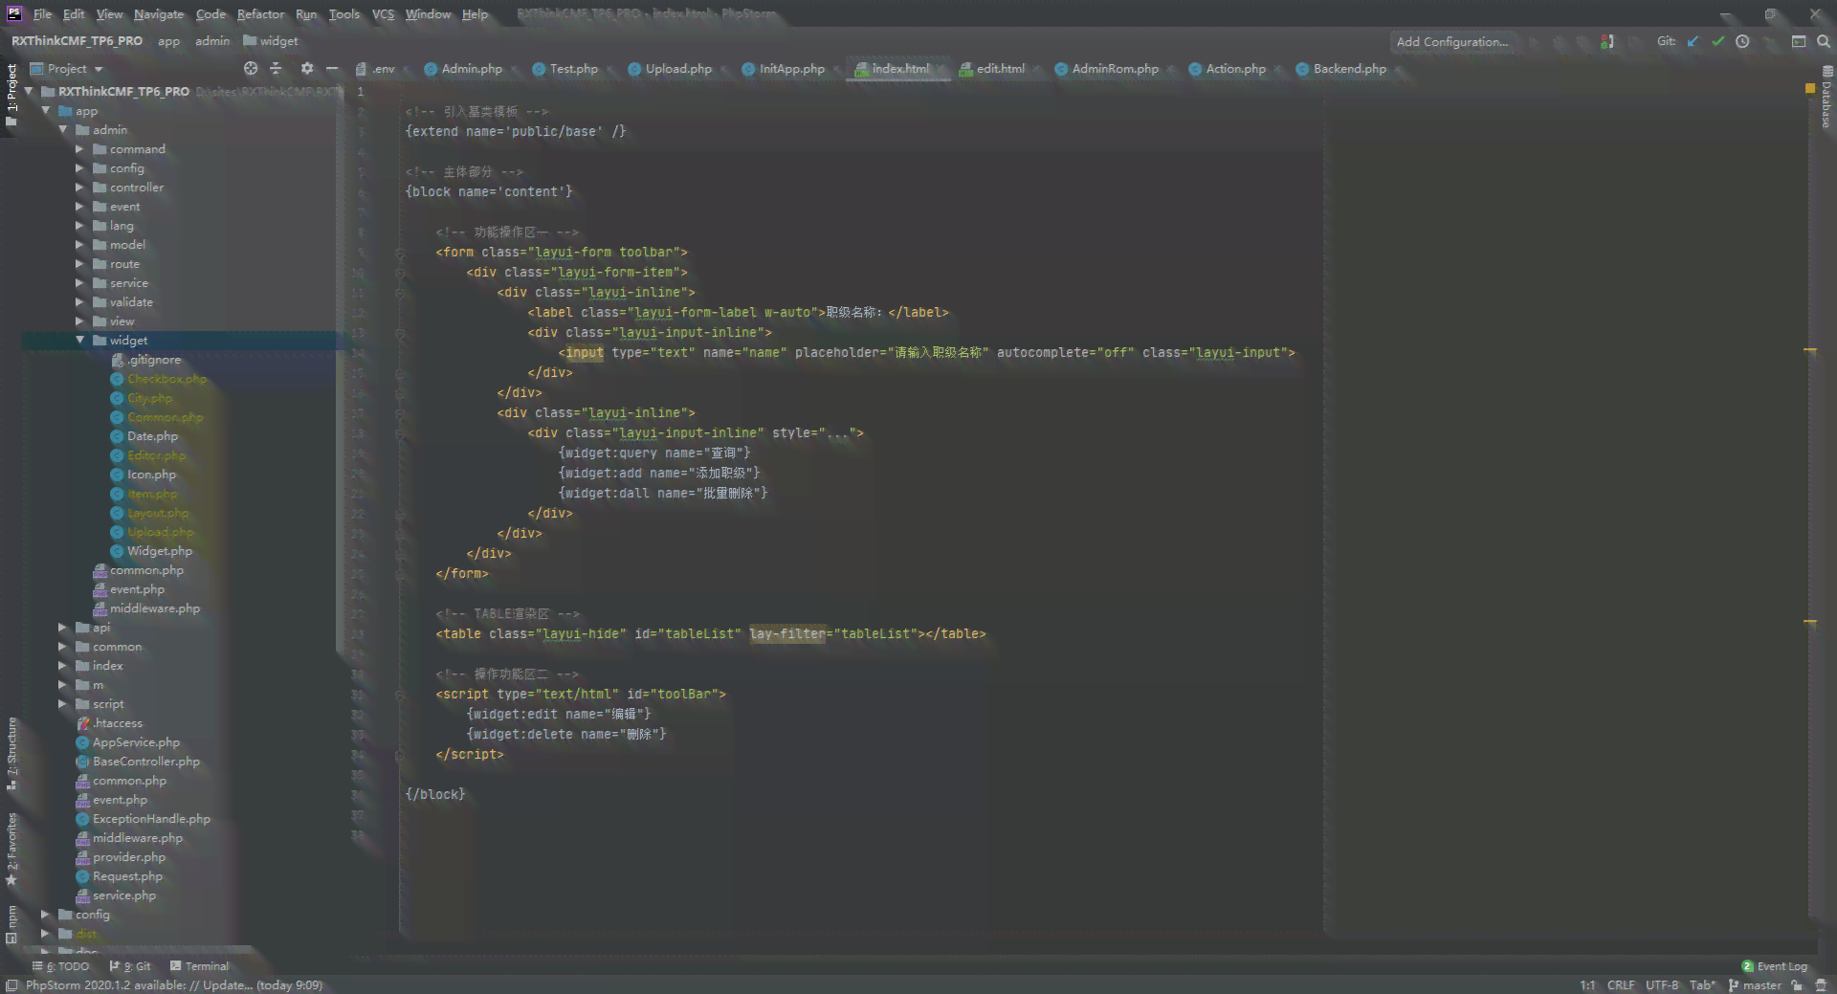Viewport: 1837px width, 994px height.
Task: Click the PhpStorm logo icon in title bar
Action: [x=14, y=13]
